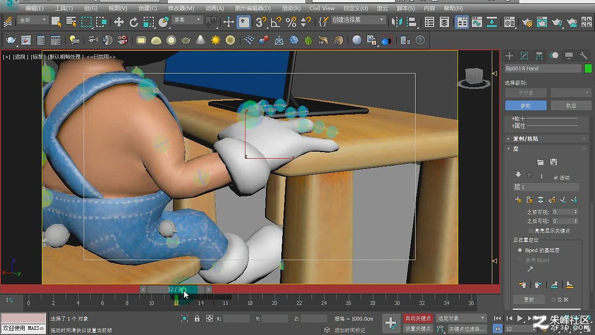Click the Save layer file disk icon

pyautogui.click(x=553, y=162)
